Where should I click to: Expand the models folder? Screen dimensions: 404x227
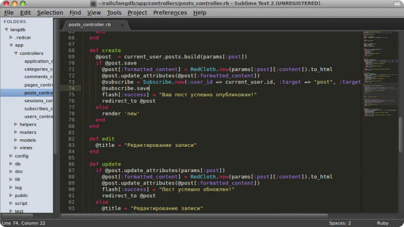click(16, 140)
